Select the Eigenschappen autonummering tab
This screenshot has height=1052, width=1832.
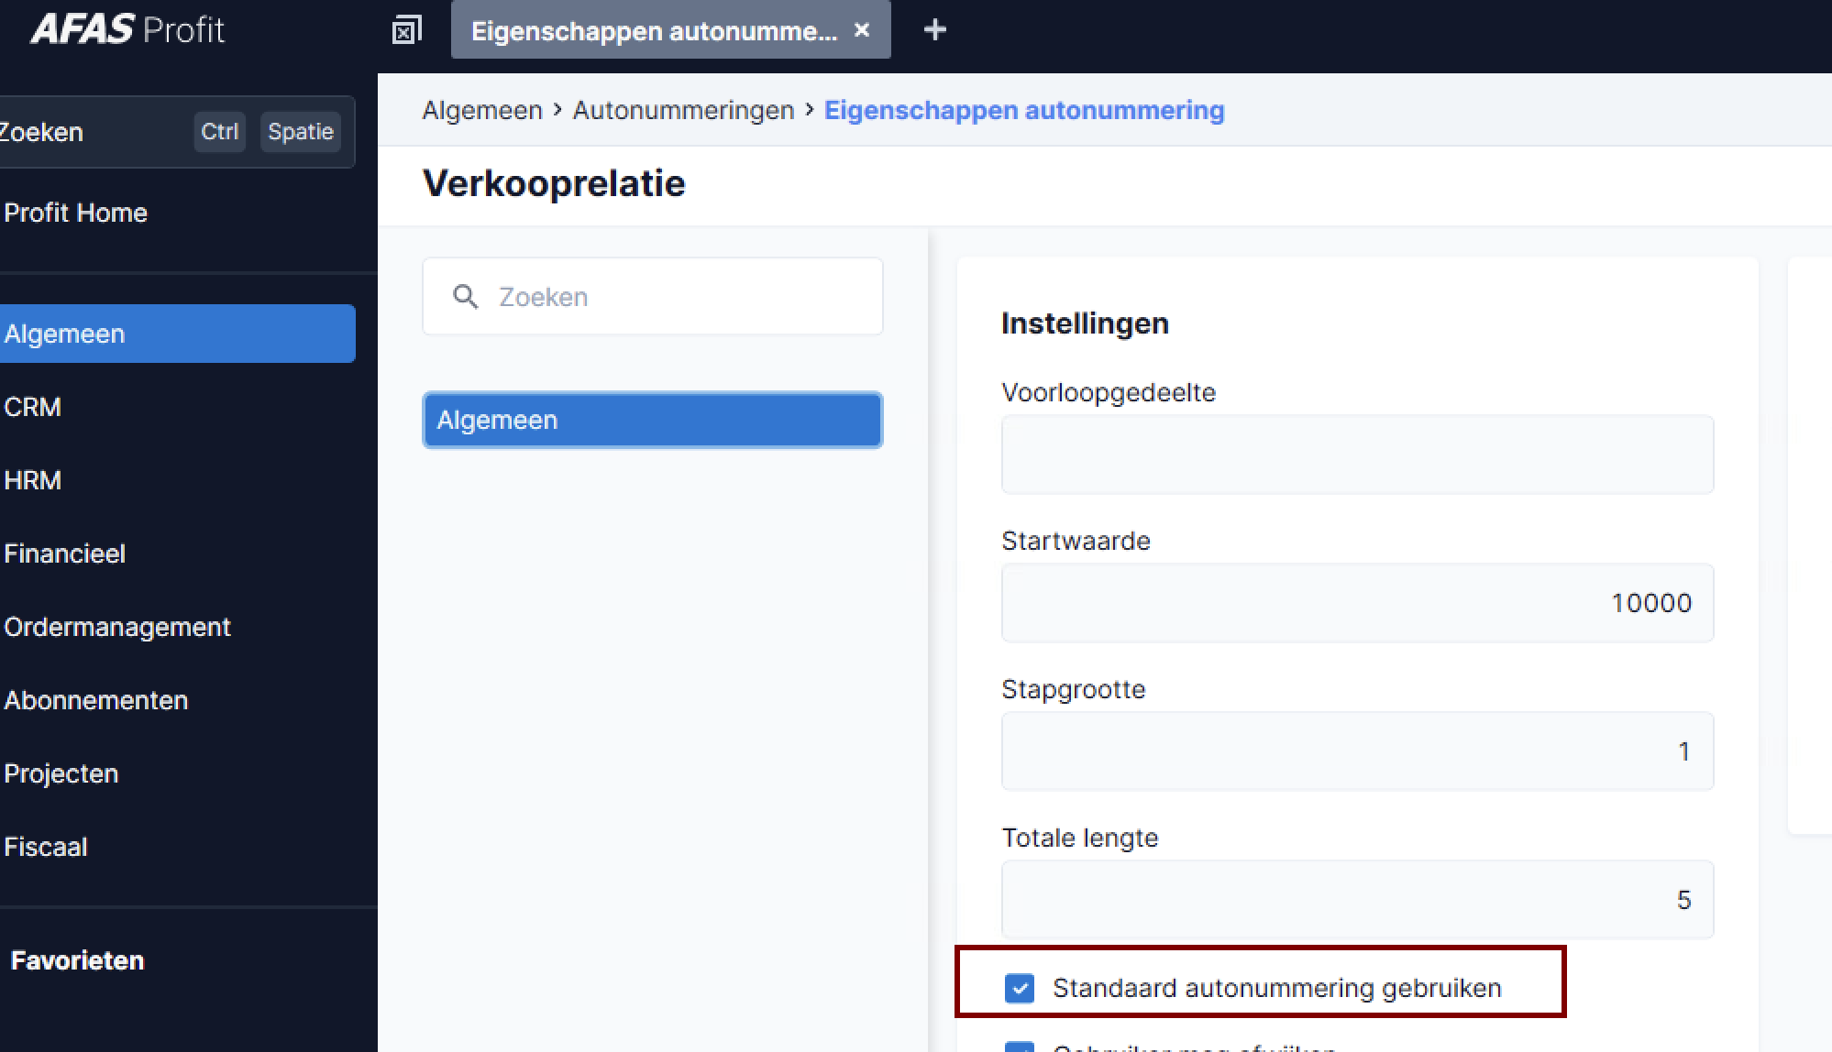pyautogui.click(x=653, y=30)
